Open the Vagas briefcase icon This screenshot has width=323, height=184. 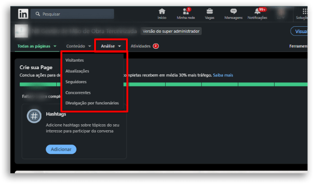pyautogui.click(x=209, y=11)
